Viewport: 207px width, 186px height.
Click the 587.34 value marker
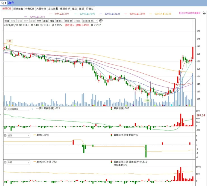point(201,115)
